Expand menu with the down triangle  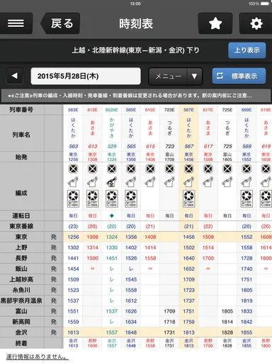click(x=194, y=77)
